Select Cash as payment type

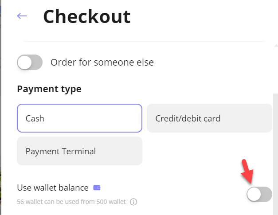[80, 118]
